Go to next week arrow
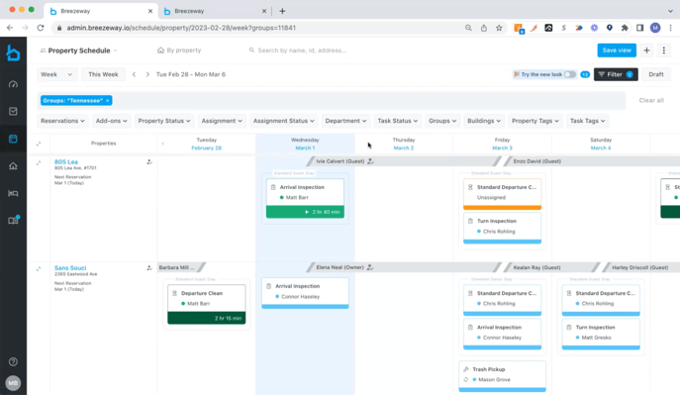Screen dimensions: 680x395 pos(147,74)
